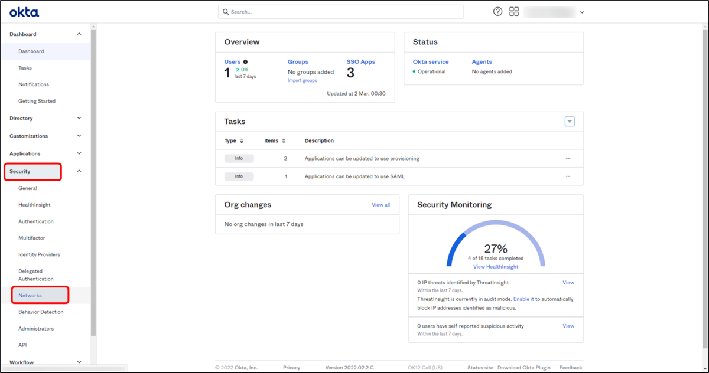Screen dimensions: 709x373
Task: Click View all in Org changes
Action: (x=380, y=205)
